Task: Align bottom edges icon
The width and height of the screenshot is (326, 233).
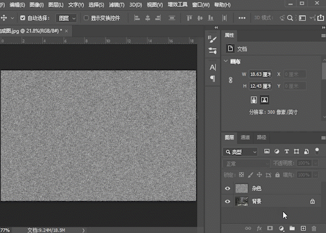Action: 211,18
